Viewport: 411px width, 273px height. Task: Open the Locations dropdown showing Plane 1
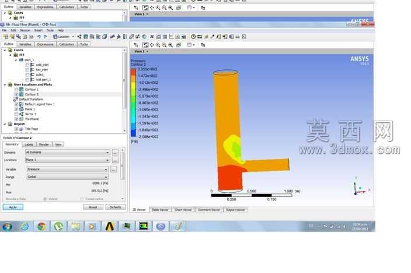pos(67,160)
